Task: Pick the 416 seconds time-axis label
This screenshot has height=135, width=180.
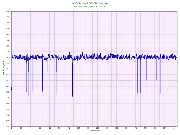Action: (x=136, y=128)
